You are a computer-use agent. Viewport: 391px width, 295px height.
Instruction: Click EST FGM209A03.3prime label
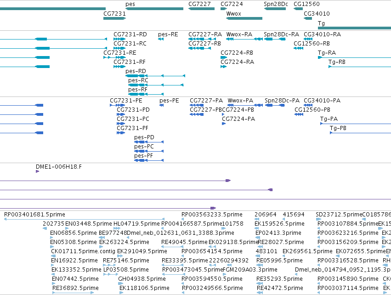pos(250,270)
